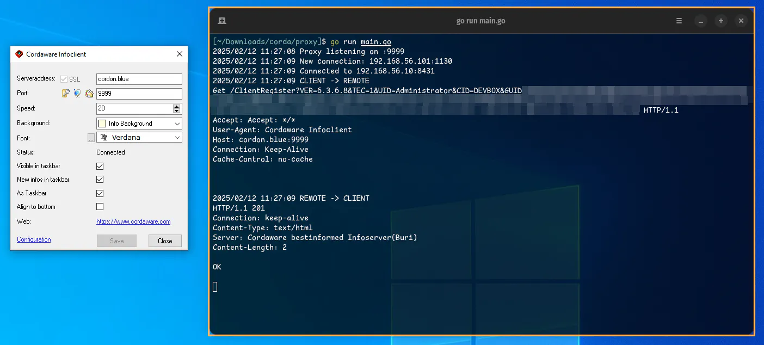The width and height of the screenshot is (764, 345).
Task: Toggle the As Taskbar checkbox
Action: (100, 193)
